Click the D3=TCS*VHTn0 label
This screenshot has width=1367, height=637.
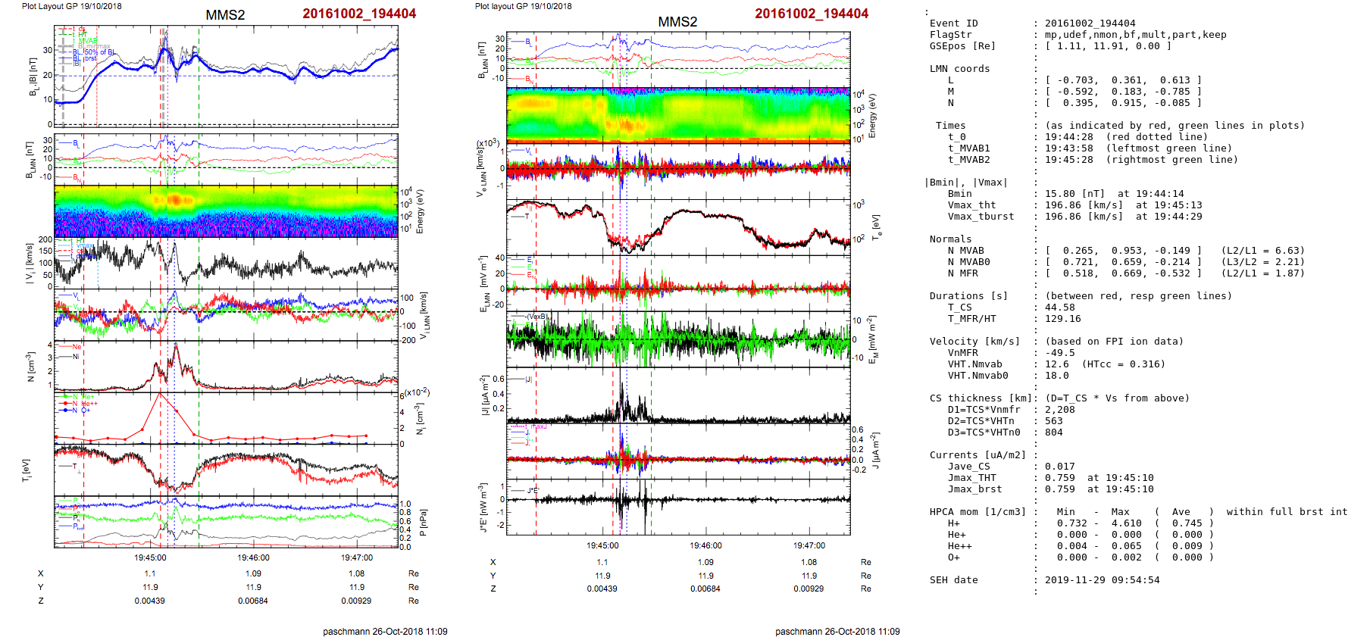pyautogui.click(x=984, y=432)
